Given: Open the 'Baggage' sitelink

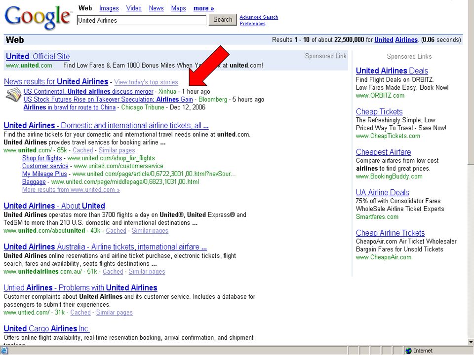Looking at the screenshot, I should click(x=34, y=182).
